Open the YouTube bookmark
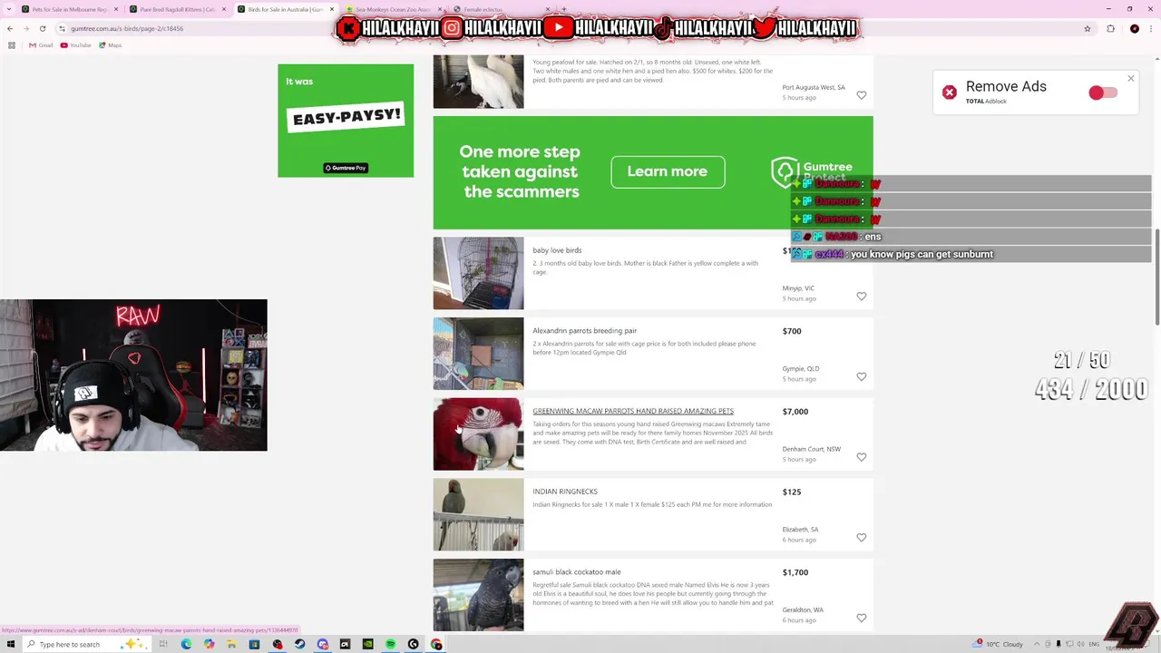 point(76,45)
